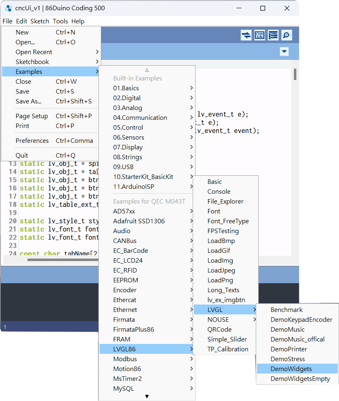This screenshot has width=339, height=401.
Task: Click the 86Duino app icon in the title bar
Action: click(9, 8)
